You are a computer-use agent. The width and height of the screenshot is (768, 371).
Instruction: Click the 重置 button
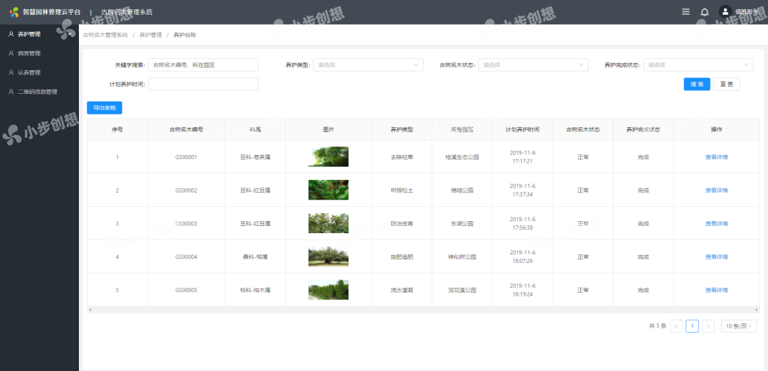727,84
